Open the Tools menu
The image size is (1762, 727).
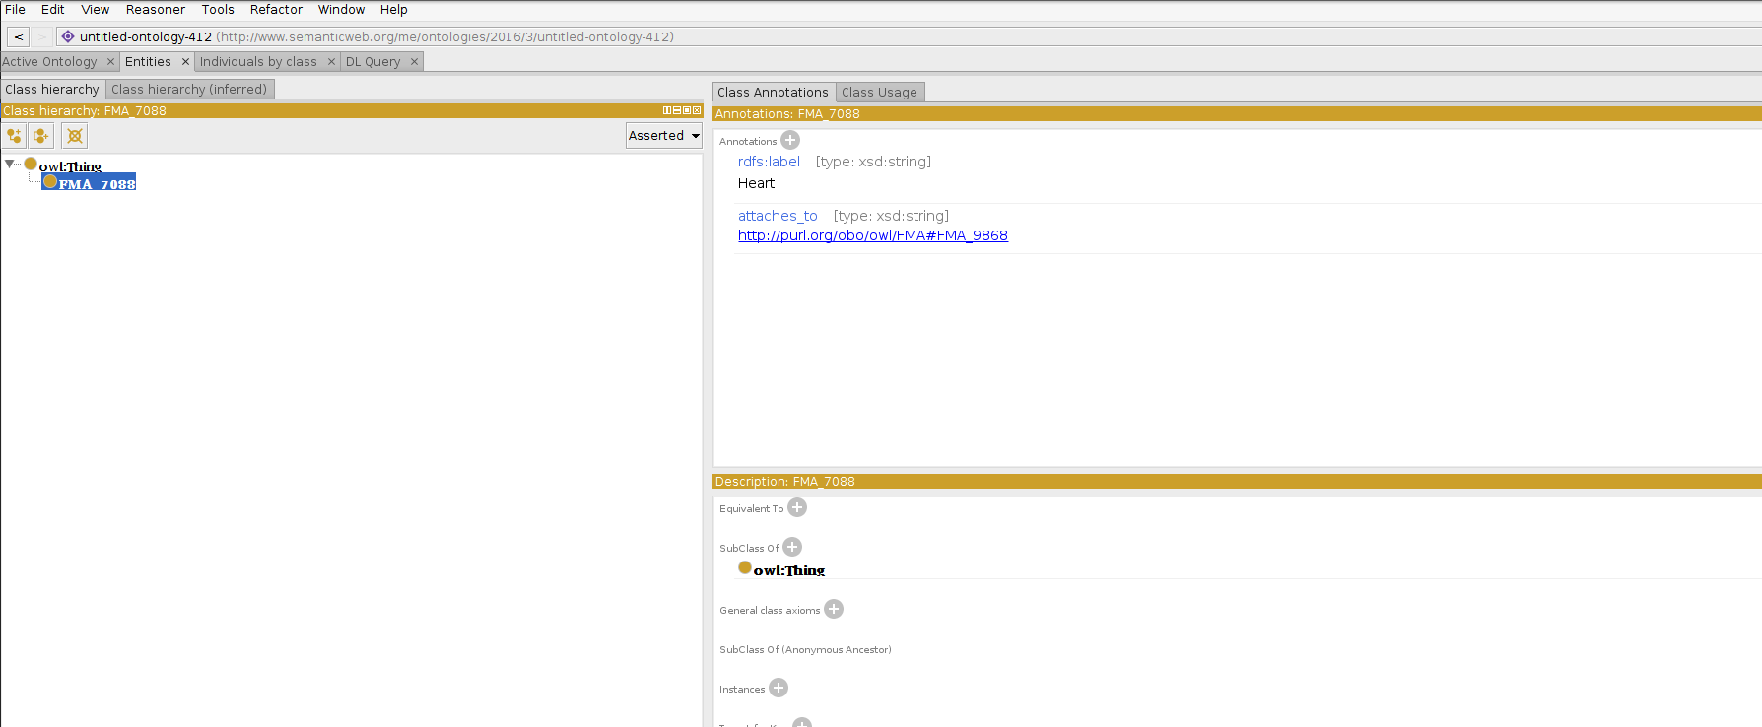point(218,10)
